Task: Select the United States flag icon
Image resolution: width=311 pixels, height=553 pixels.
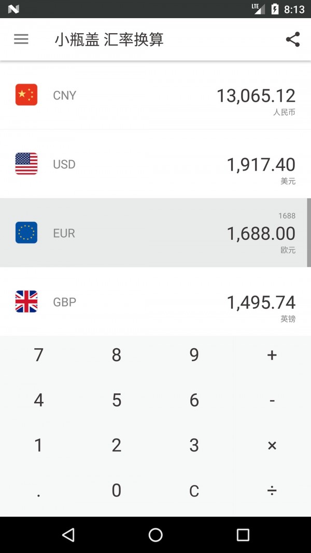Action: point(26,164)
